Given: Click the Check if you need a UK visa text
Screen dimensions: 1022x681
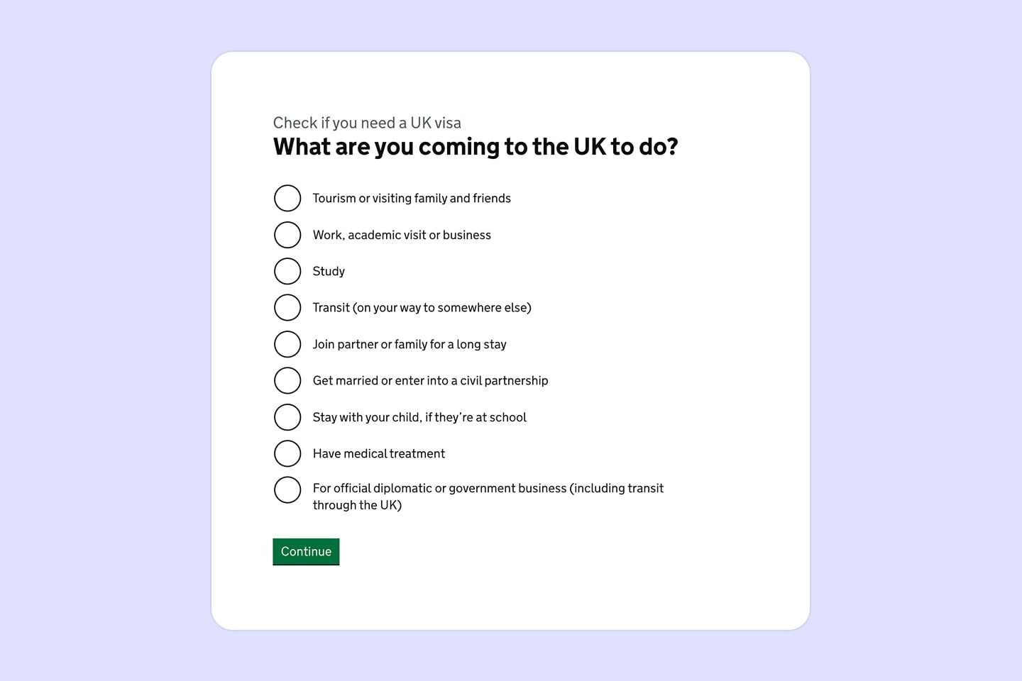Looking at the screenshot, I should (367, 123).
